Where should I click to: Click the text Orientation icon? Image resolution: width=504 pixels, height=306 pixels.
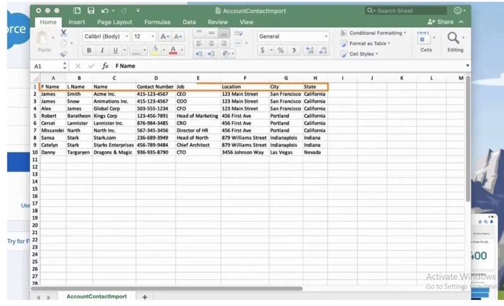[x=226, y=54]
